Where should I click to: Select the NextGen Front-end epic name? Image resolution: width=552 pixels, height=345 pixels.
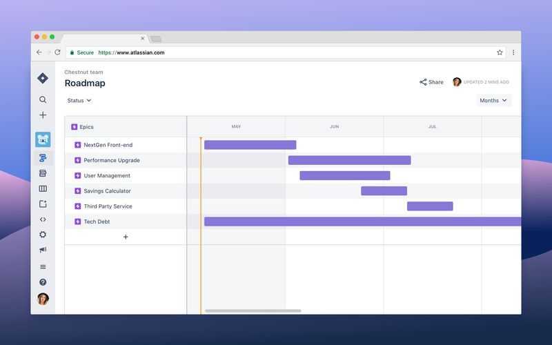108,145
